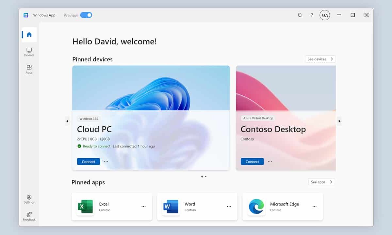392x235 pixels.
Task: Expand more options for the Word app
Action: pyautogui.click(x=229, y=206)
